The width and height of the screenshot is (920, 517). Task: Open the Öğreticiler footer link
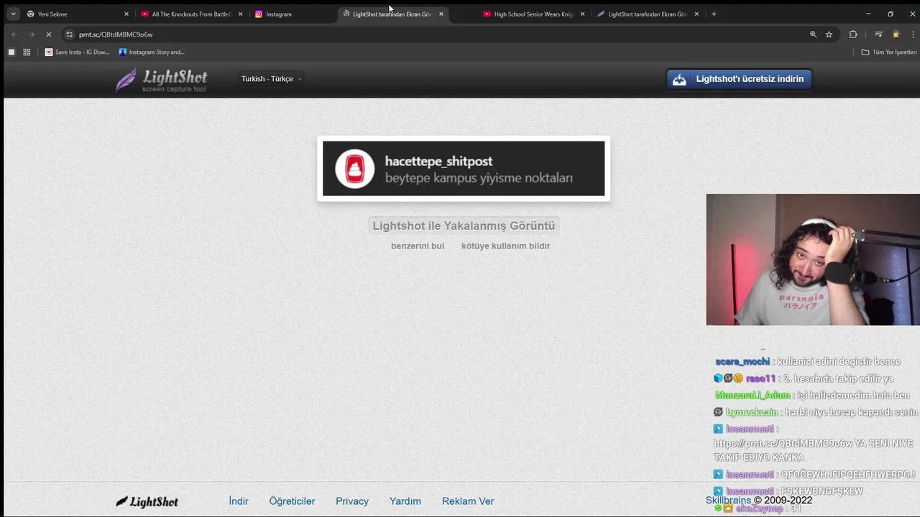click(x=292, y=501)
